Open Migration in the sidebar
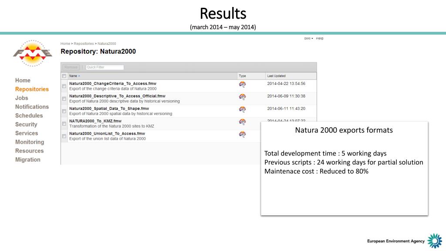Image resolution: width=446 pixels, height=251 pixels. 27,159
